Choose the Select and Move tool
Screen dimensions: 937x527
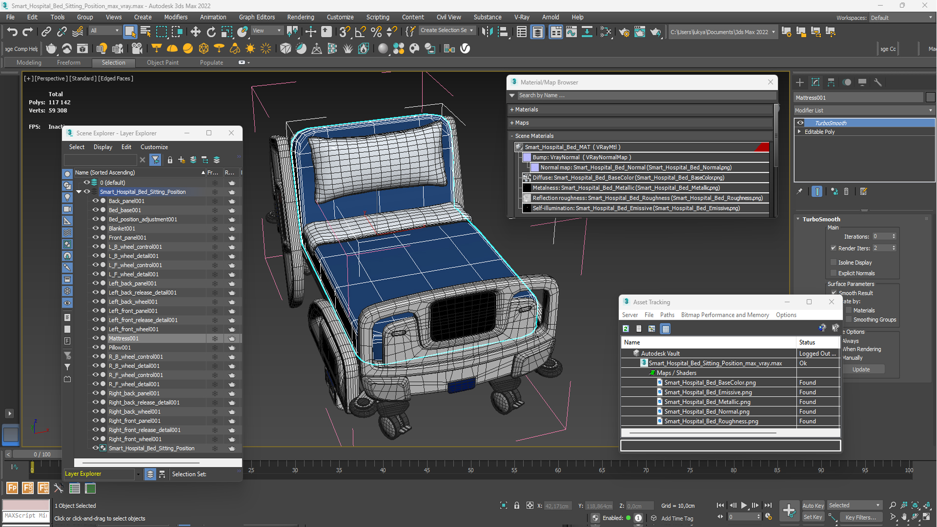pyautogui.click(x=195, y=32)
